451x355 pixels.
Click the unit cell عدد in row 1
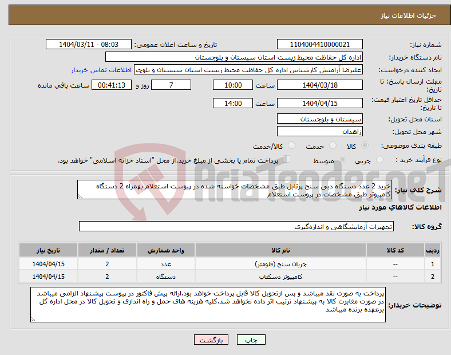[x=166, y=264]
